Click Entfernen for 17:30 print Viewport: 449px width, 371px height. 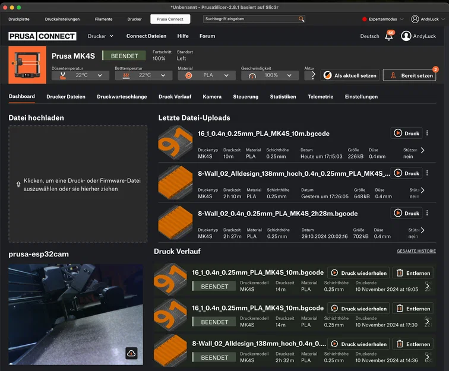[x=413, y=309]
